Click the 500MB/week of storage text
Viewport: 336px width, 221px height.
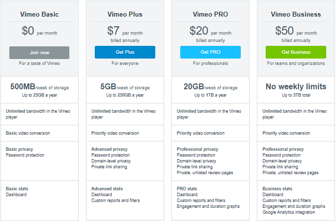point(40,87)
